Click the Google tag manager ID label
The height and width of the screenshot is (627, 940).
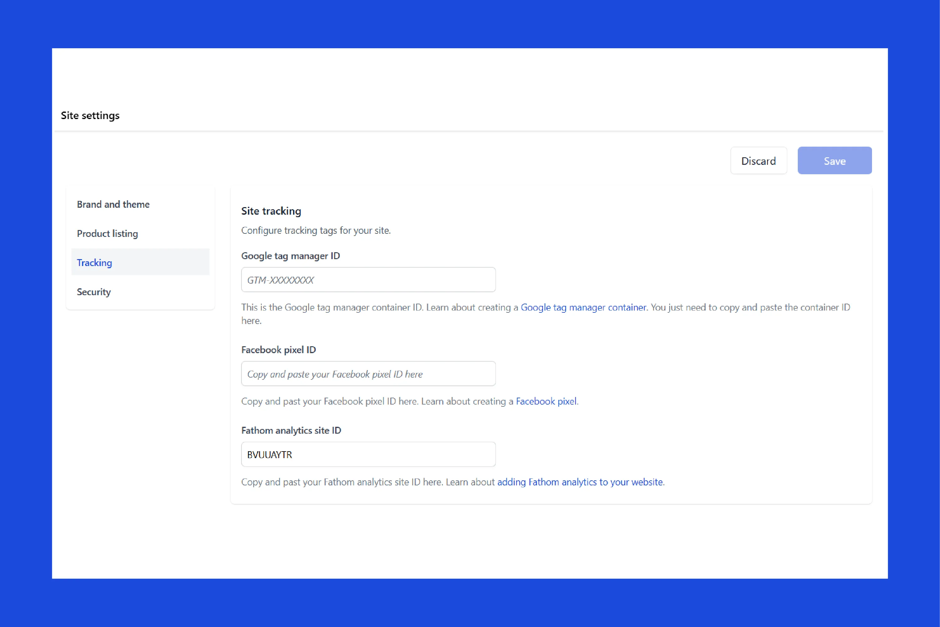[291, 256]
